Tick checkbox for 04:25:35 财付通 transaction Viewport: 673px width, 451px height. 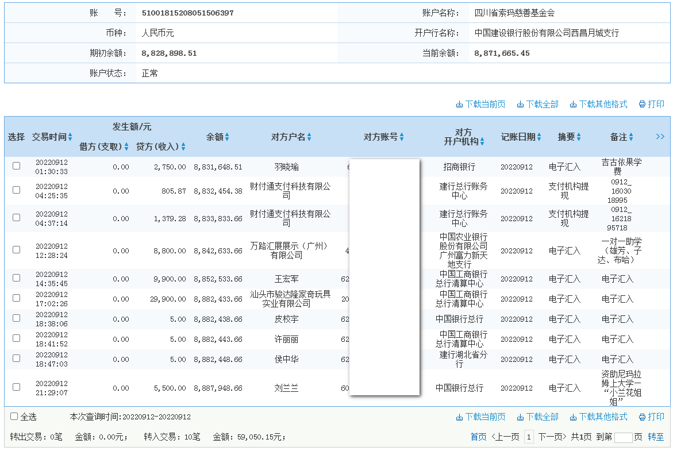(x=16, y=190)
